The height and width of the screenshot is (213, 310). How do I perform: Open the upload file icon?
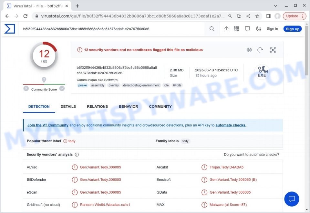(x=226, y=29)
